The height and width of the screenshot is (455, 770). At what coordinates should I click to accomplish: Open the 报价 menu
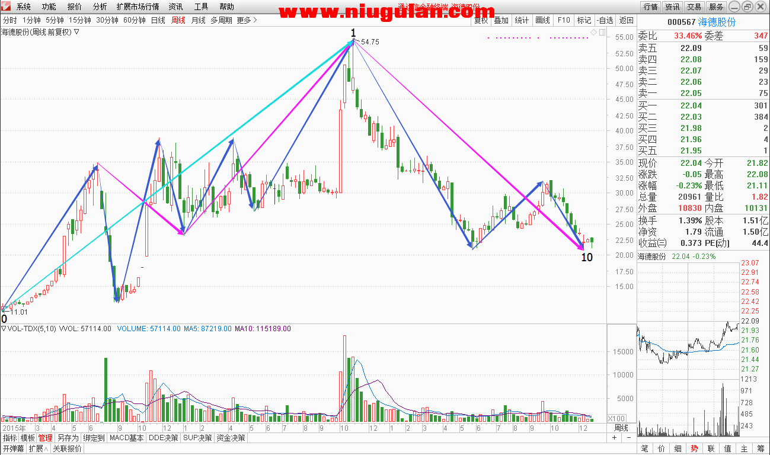75,7
